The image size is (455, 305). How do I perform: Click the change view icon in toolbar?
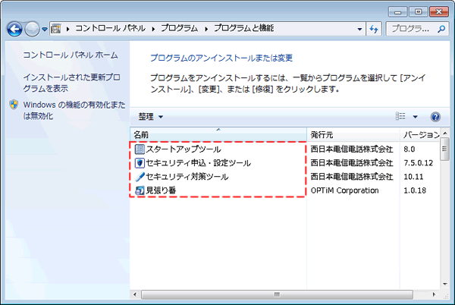[400, 116]
